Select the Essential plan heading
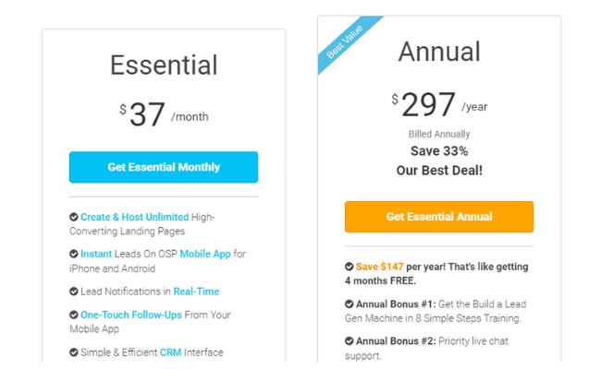 [x=164, y=65]
